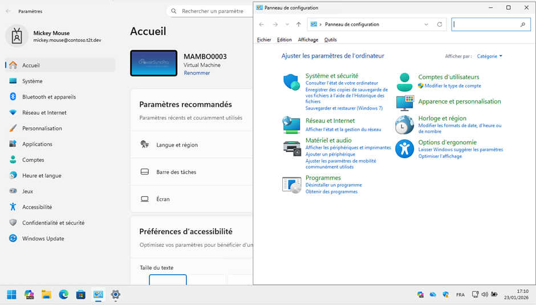This screenshot has width=536, height=305.
Task: Open the Settings gear on taskbar
Action: coord(116,294)
